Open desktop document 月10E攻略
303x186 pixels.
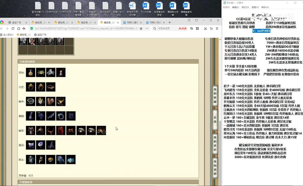click(x=146, y=8)
